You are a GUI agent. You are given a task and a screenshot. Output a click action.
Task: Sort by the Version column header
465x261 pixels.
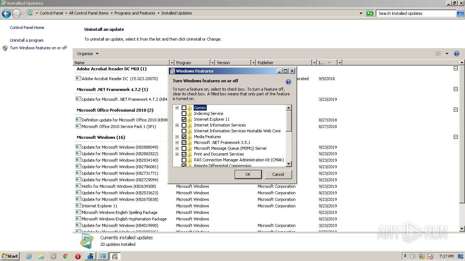click(232, 63)
